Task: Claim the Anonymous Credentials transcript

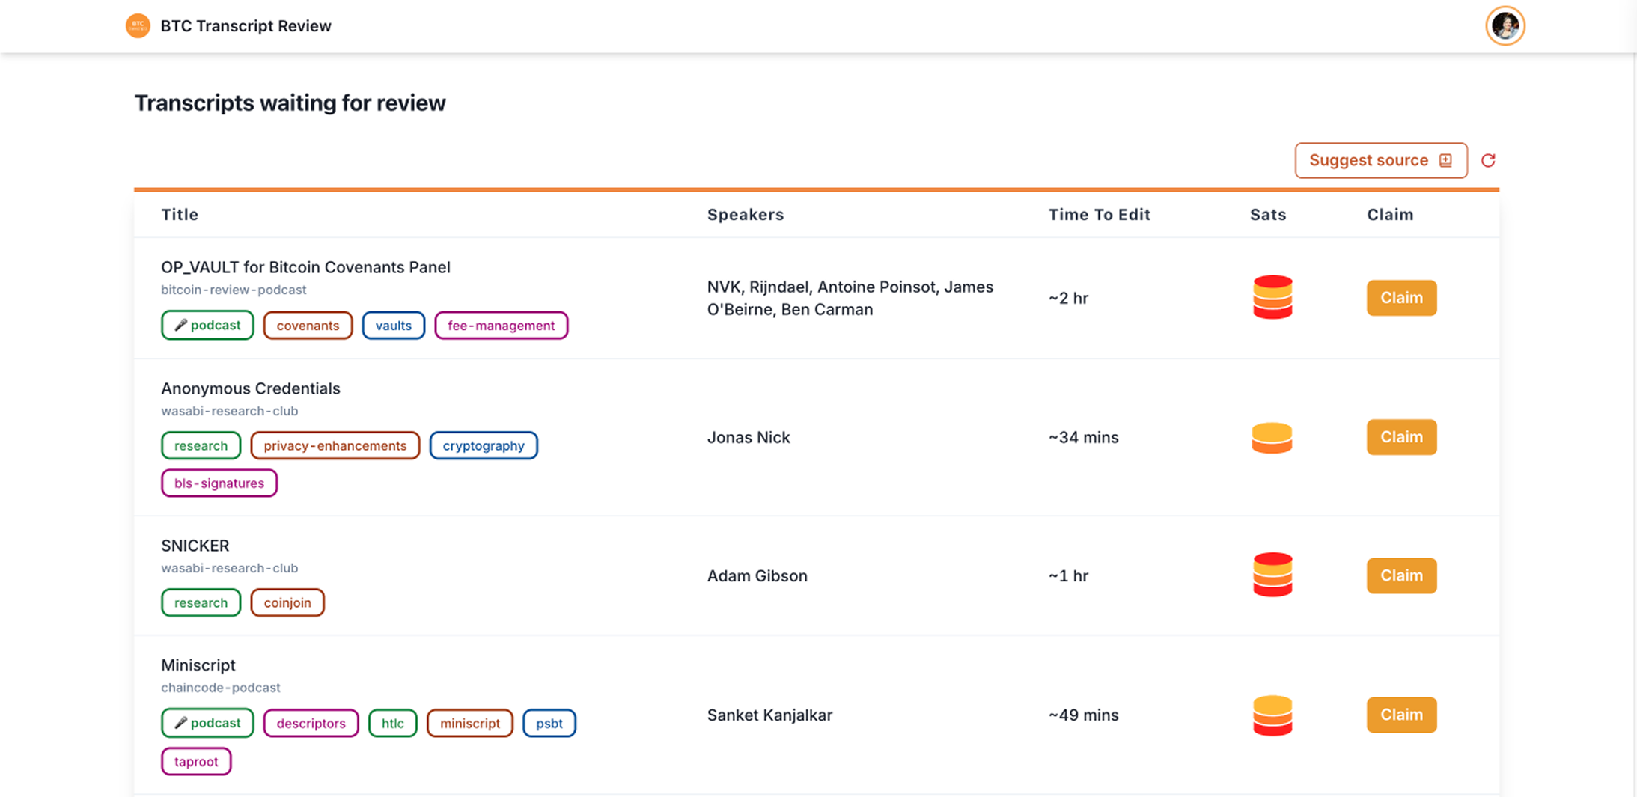Action: [x=1401, y=437]
